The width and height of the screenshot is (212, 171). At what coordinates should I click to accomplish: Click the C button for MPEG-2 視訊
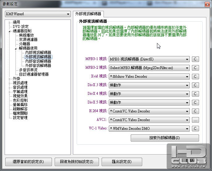(x=195, y=68)
